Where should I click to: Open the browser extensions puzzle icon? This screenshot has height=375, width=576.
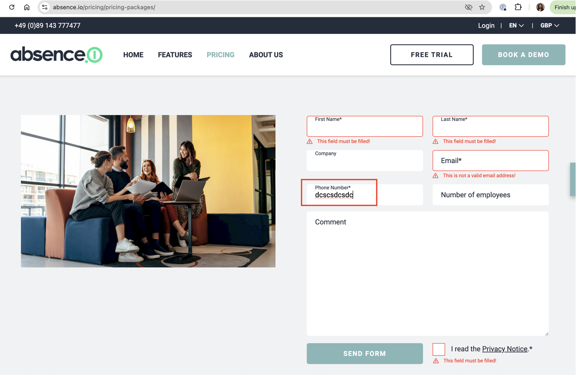(518, 7)
